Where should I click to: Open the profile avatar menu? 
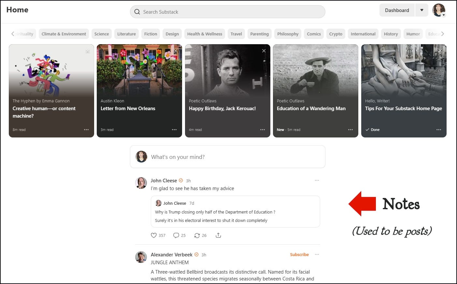(x=439, y=10)
